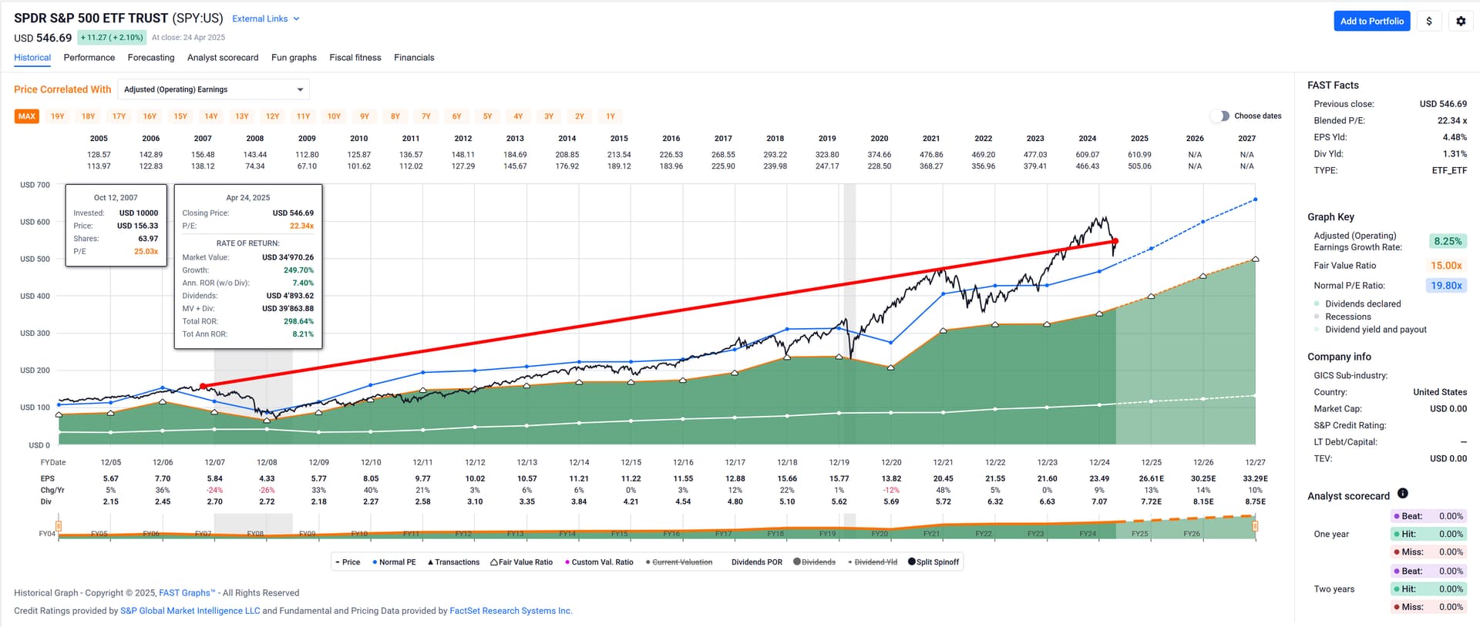Set the chart to 3Y range
This screenshot has width=1480, height=627.
click(x=549, y=116)
